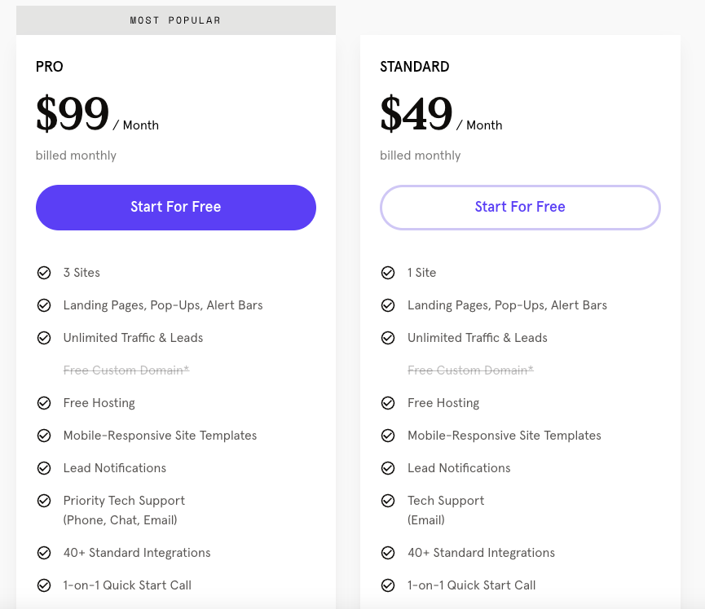Image resolution: width=705 pixels, height=609 pixels.
Task: Click the Most Popular banner above the Pro plan
Action: (x=176, y=20)
